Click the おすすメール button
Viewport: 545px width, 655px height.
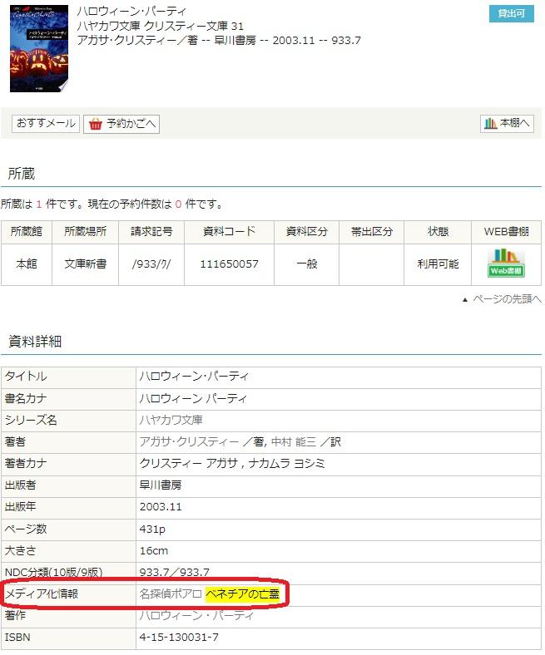tap(46, 124)
